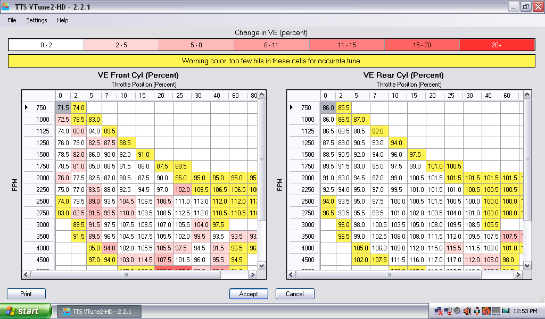The height and width of the screenshot is (319, 545).
Task: Select Rear Cyl cell 105.0 in 4000 row
Action: 361,248
